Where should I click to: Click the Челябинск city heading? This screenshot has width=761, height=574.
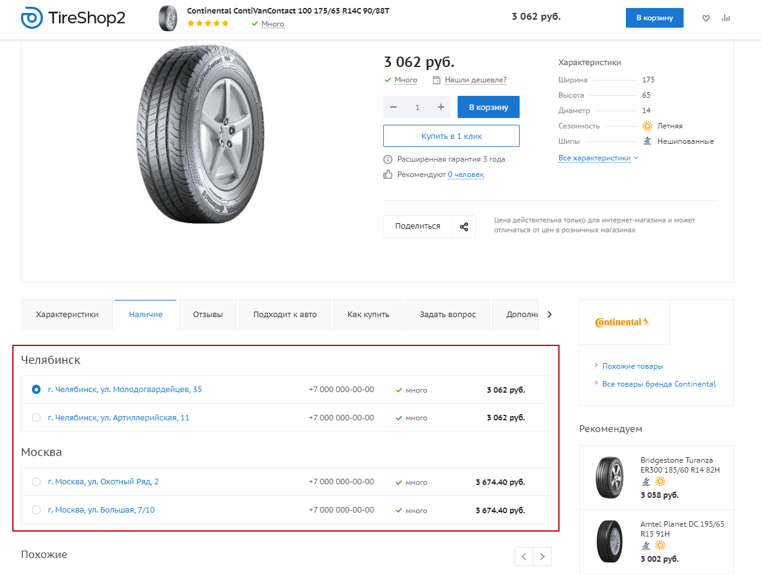51,360
